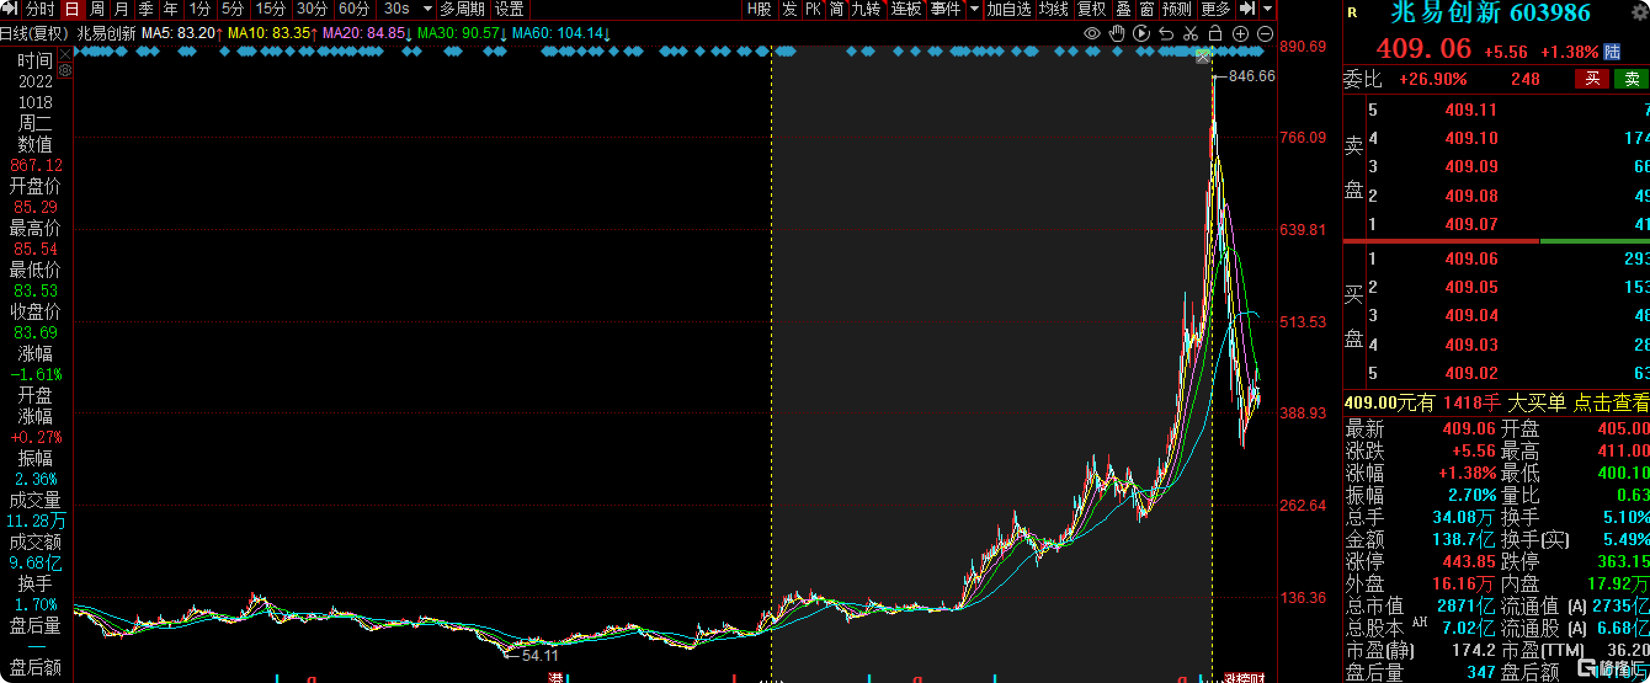Click the right-arrow bar icon after 更多
The image size is (1650, 683).
[1247, 9]
